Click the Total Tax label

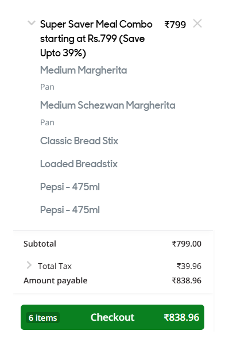pos(55,266)
